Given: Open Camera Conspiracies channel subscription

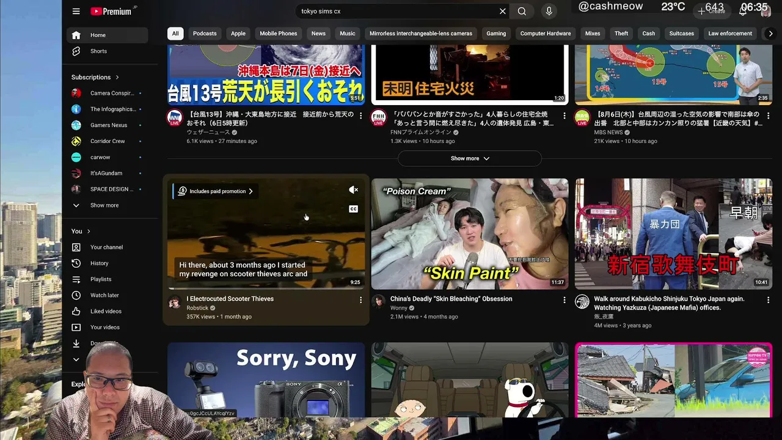Looking at the screenshot, I should (x=108, y=93).
